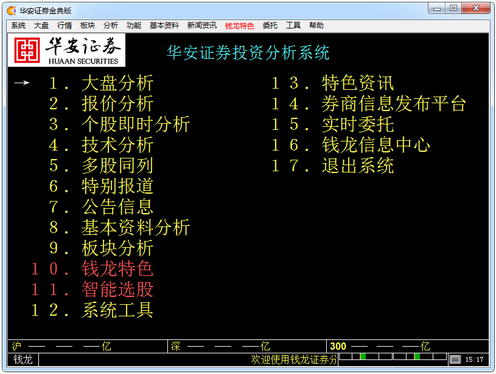
Task: Open the red 钱龙特色 menu
Action: click(x=239, y=26)
